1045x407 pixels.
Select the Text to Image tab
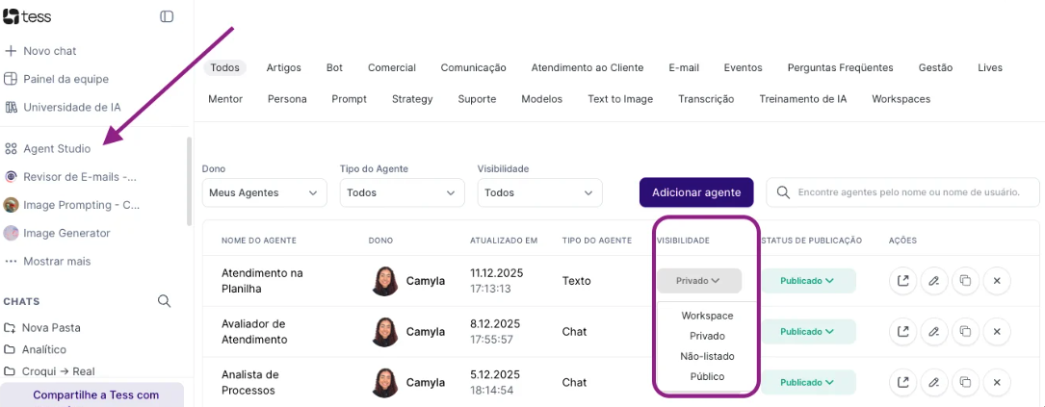click(620, 98)
